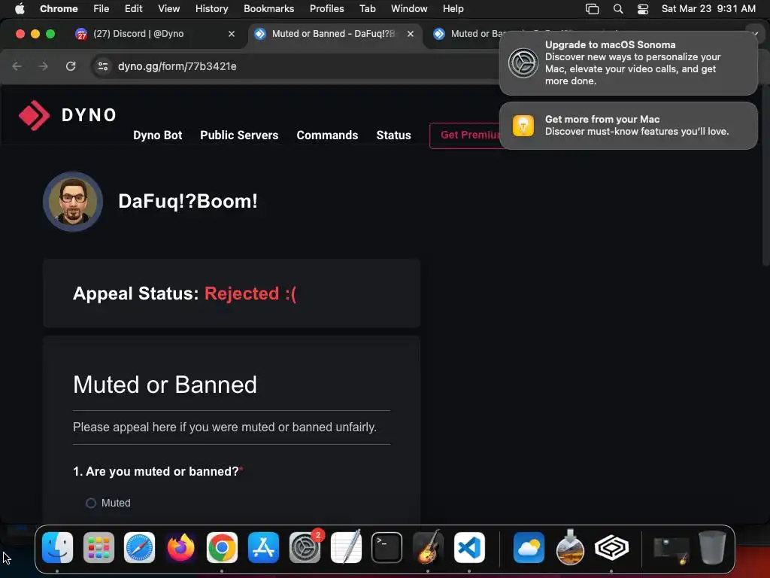Open the white layered-hexagon app in Dock

click(611, 548)
